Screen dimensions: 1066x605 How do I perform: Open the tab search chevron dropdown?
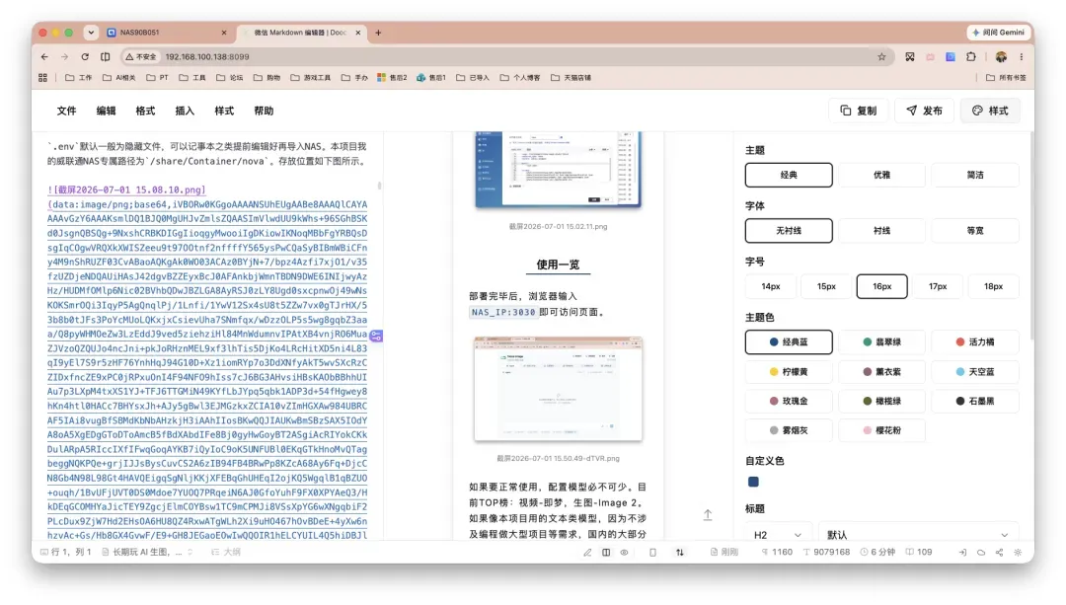click(x=91, y=33)
